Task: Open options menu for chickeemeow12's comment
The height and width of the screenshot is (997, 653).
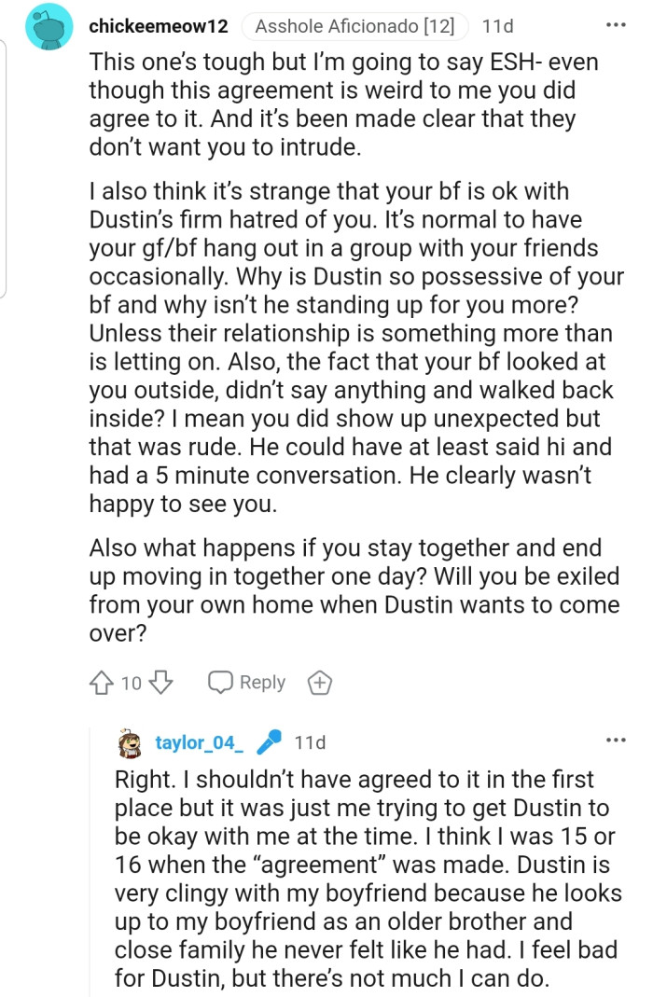Action: click(x=615, y=25)
